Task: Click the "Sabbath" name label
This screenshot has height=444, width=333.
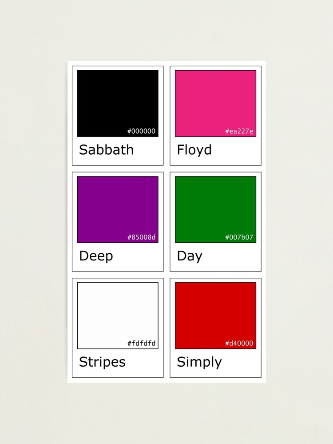Action: click(x=106, y=150)
